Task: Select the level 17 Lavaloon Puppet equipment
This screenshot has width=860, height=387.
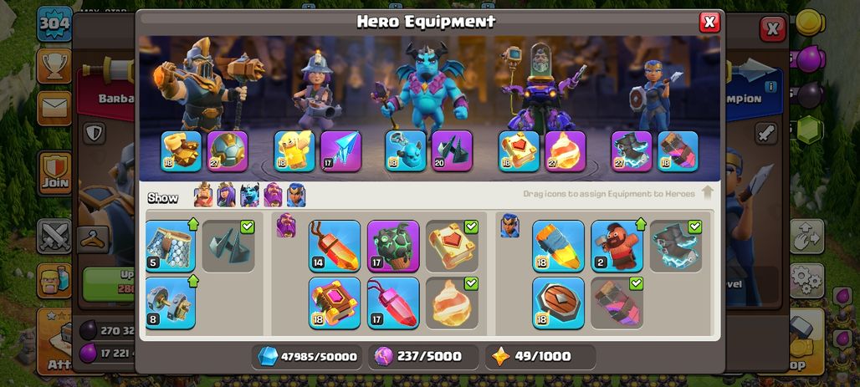Action: pyautogui.click(x=393, y=246)
